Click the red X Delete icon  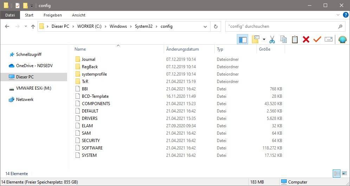306,39
